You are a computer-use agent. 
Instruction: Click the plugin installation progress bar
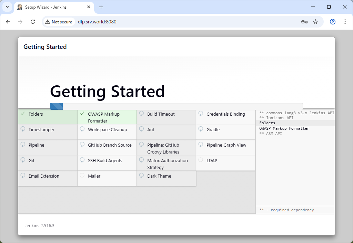(176, 106)
